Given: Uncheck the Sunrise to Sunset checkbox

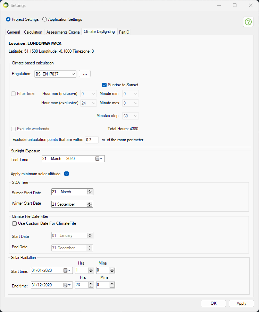Looking at the screenshot, I should (104, 85).
